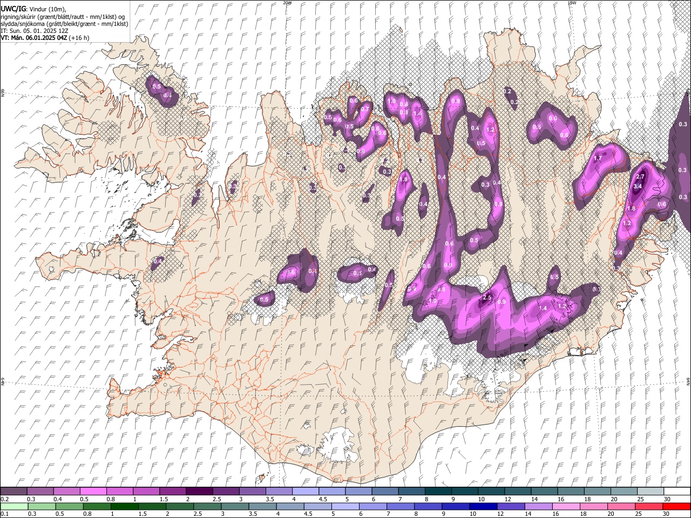
Task: Select bottom-row legend swatch labeled 25
Action: pyautogui.click(x=649, y=506)
